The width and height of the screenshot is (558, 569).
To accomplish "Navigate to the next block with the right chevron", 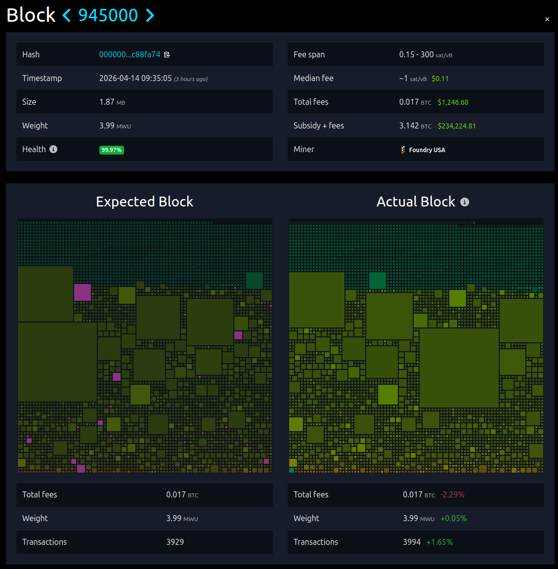I will click(150, 15).
